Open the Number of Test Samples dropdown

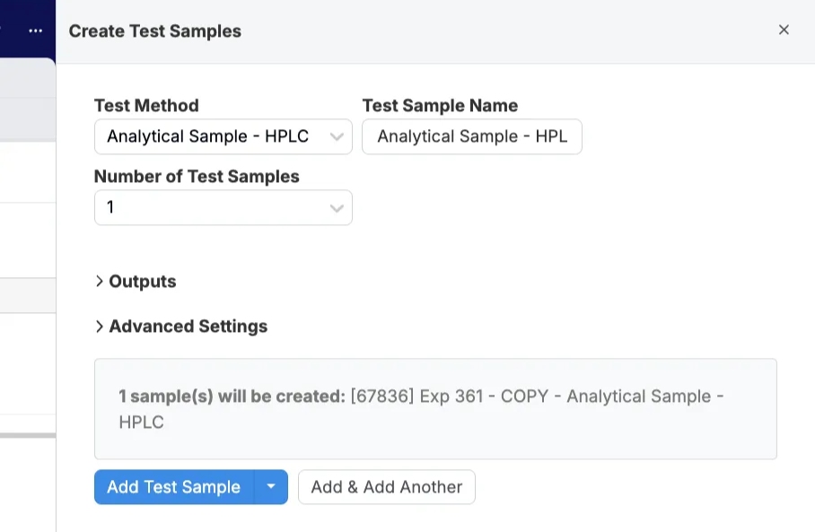[223, 208]
